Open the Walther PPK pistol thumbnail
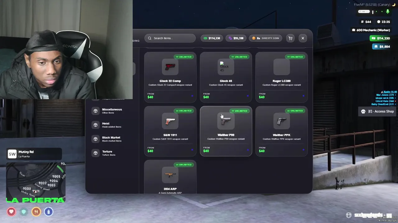Image resolution: width=398 pixels, height=223 pixels. tap(281, 121)
